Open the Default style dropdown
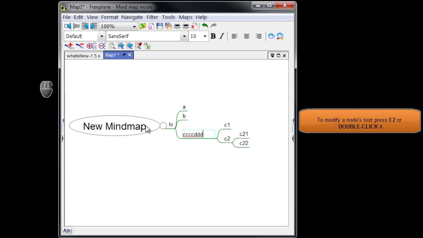Viewport: 423px width, 238px height. tap(85, 36)
